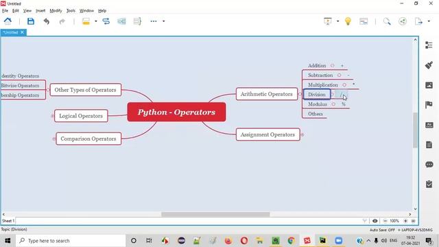The image size is (439, 247).
Task: Insert a boundary around topics
Action: [x=121, y=21]
